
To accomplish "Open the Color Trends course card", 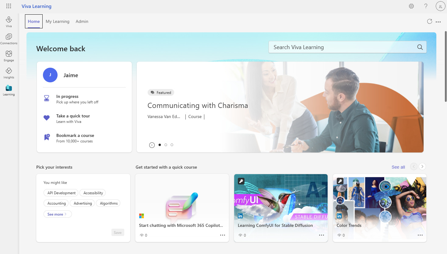I will pos(380,208).
